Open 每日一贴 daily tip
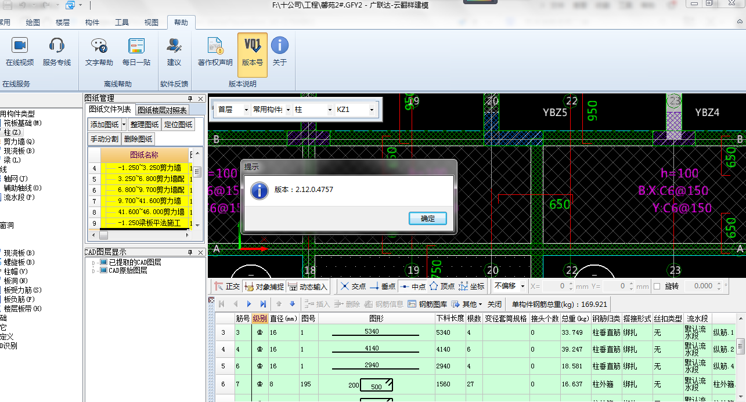The width and height of the screenshot is (746, 402). tap(136, 52)
